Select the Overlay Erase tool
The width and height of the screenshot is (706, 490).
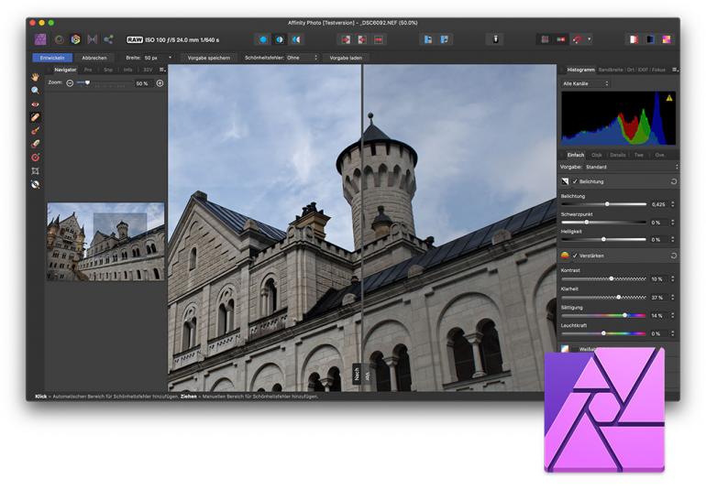tap(35, 144)
